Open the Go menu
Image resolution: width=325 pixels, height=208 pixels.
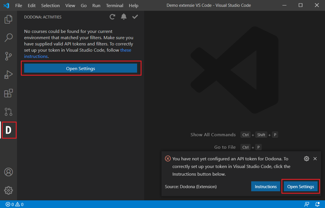click(x=84, y=6)
